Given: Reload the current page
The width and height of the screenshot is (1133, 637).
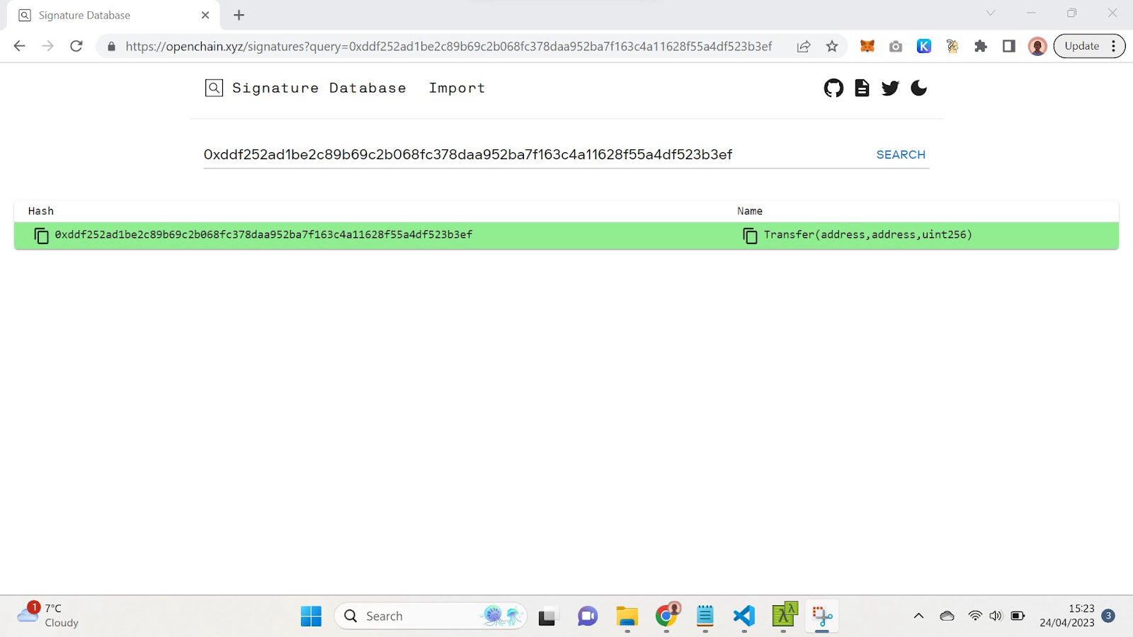Looking at the screenshot, I should [76, 46].
